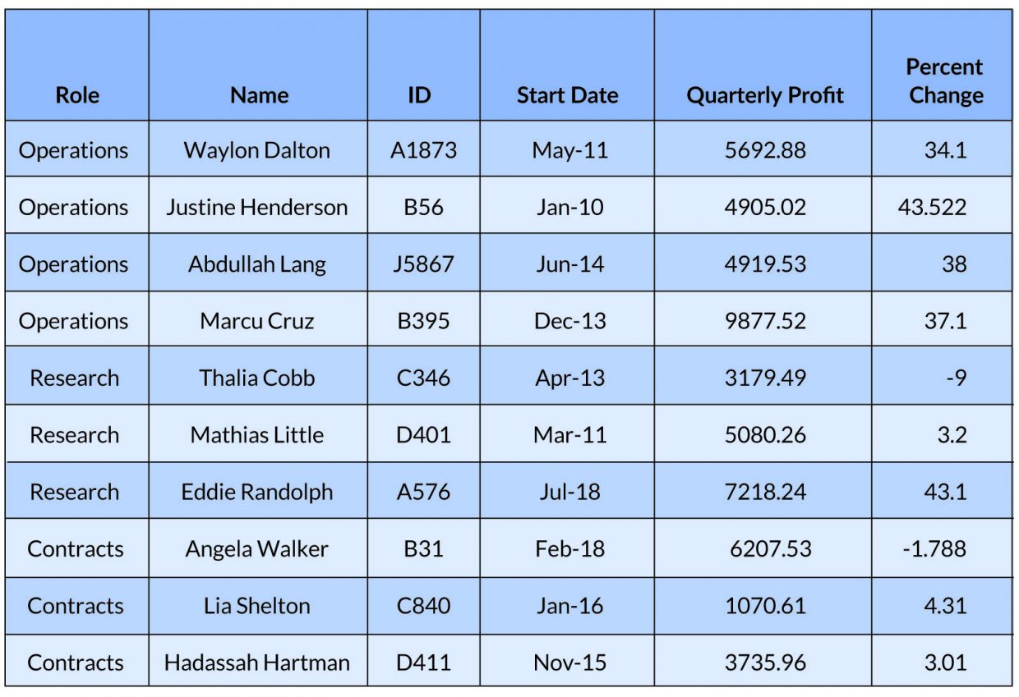Select Justine Henderson's name cell
This screenshot has width=1019, height=697.
point(258,206)
